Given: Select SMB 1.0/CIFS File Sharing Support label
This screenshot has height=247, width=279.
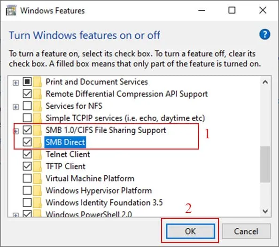Looking at the screenshot, I should (106, 130).
